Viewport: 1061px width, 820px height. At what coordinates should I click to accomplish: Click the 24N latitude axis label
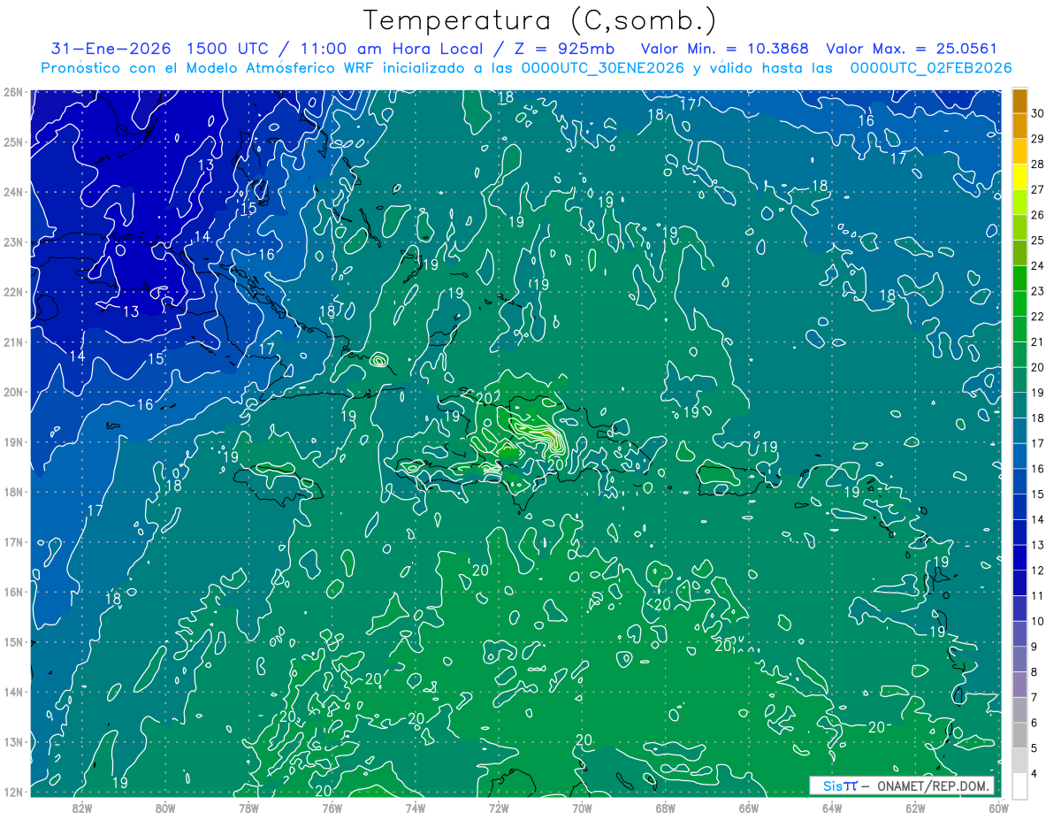[13, 192]
